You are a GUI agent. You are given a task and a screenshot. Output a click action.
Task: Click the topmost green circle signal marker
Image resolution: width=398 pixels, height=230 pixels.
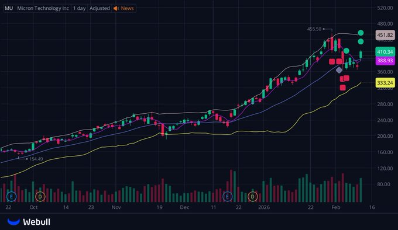point(361,33)
